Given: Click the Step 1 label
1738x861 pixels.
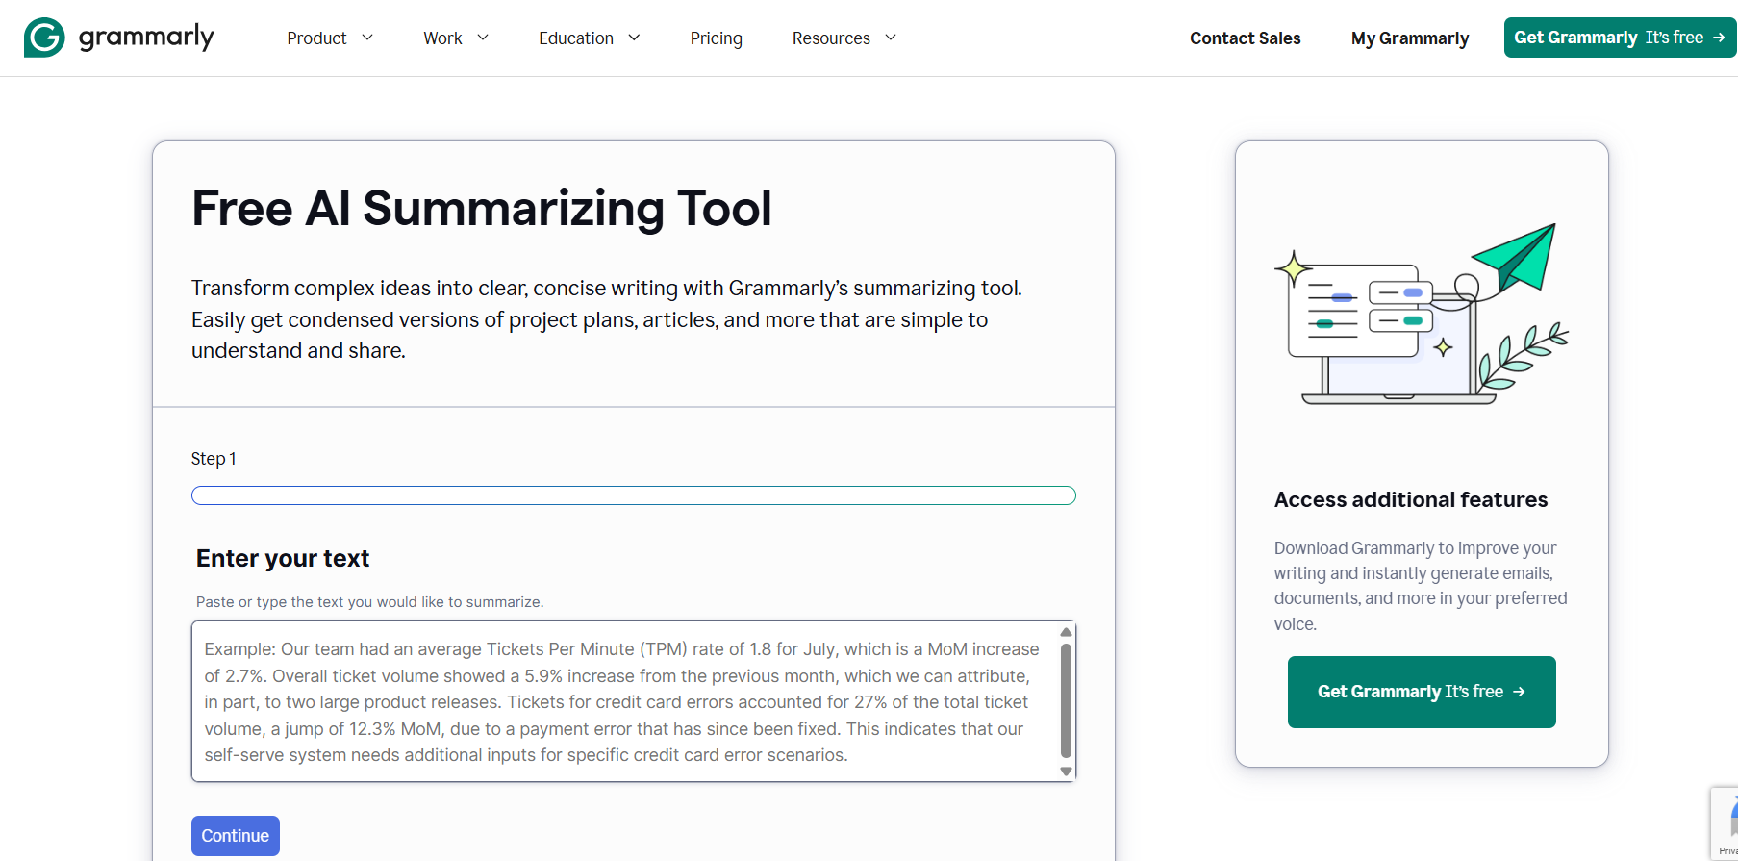Looking at the screenshot, I should (214, 459).
